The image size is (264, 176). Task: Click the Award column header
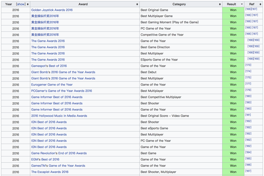[x=85, y=4]
